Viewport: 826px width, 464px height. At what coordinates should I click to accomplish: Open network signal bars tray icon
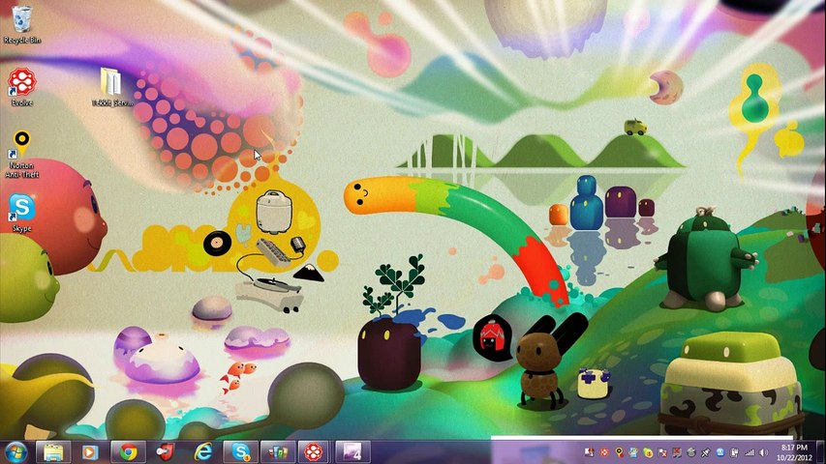[x=750, y=453]
